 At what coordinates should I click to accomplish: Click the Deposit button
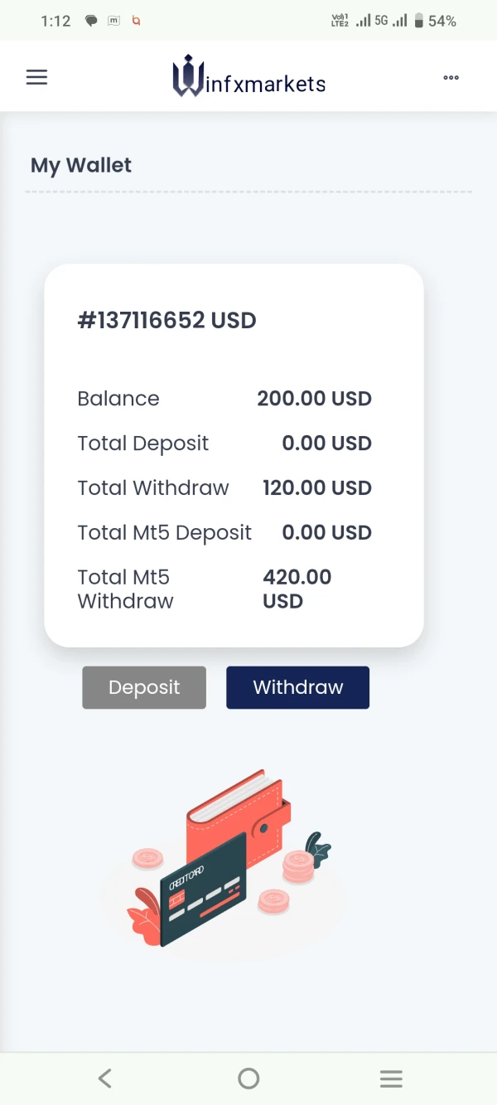coord(144,687)
